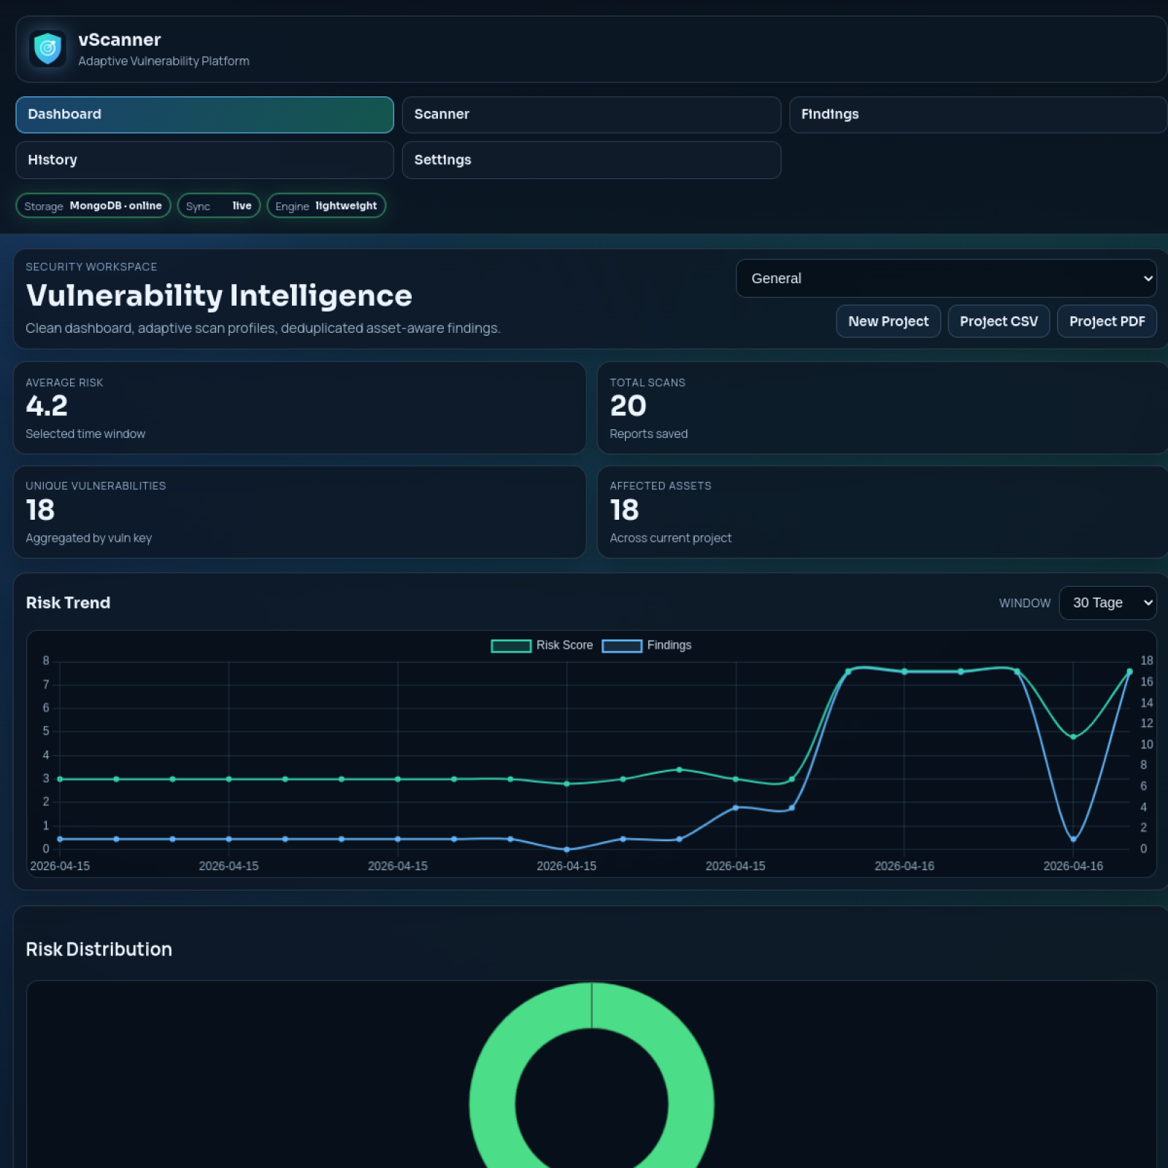1168x1168 pixels.
Task: Click the New Project button
Action: click(888, 321)
